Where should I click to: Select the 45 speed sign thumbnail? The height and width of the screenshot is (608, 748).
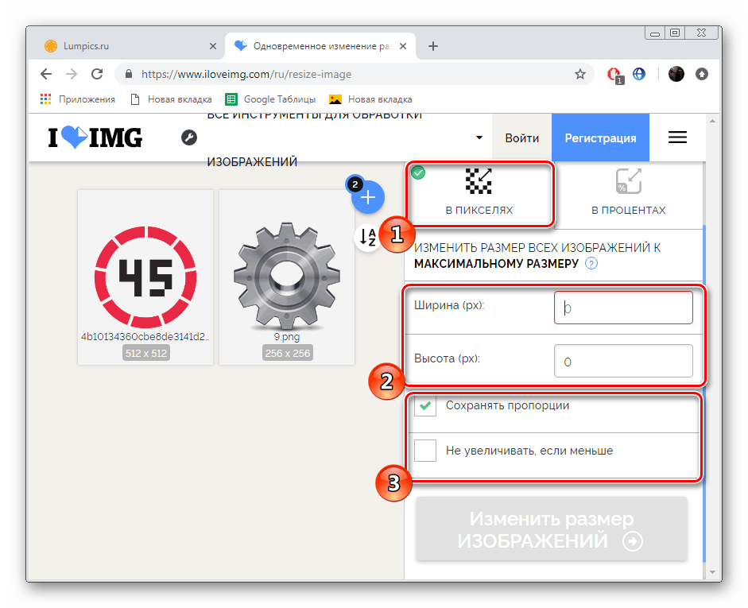[x=145, y=277]
